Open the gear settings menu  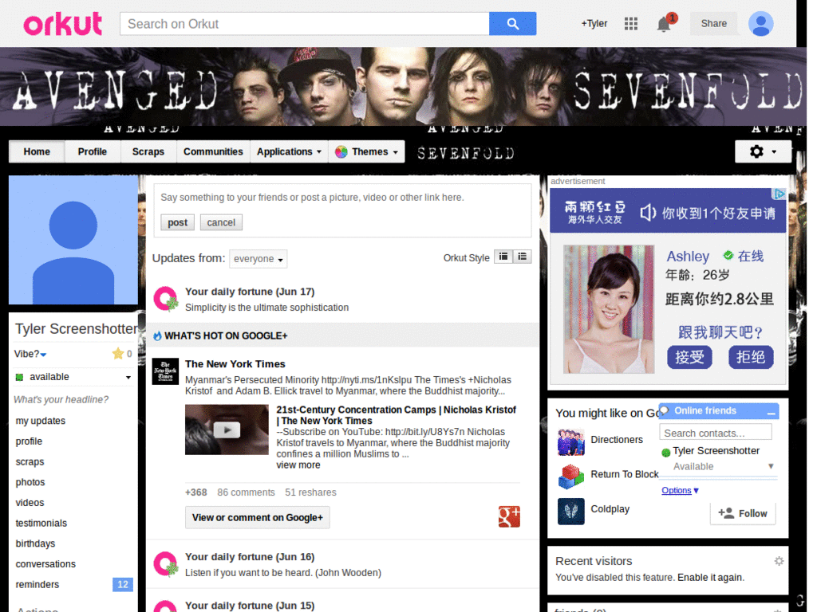[763, 151]
